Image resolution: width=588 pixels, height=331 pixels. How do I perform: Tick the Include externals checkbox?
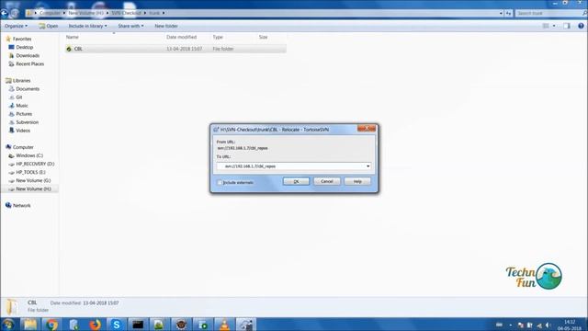[220, 182]
